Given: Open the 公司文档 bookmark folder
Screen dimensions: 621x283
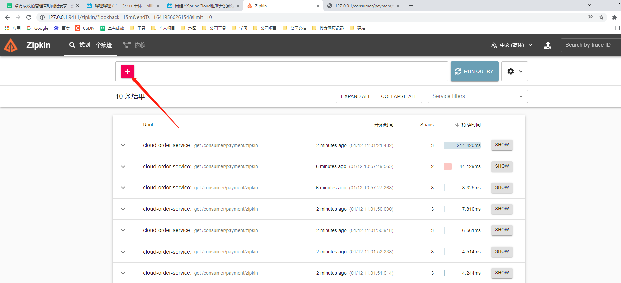Looking at the screenshot, I should point(294,28).
